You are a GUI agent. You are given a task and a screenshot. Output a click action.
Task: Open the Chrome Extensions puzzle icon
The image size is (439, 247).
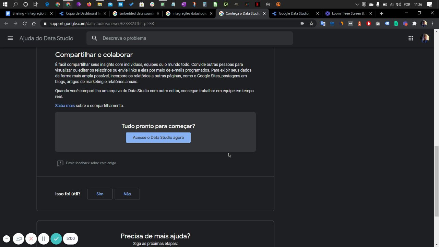pyautogui.click(x=414, y=24)
